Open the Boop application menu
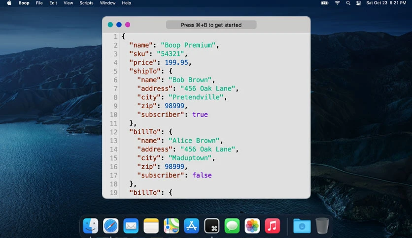 click(24, 3)
